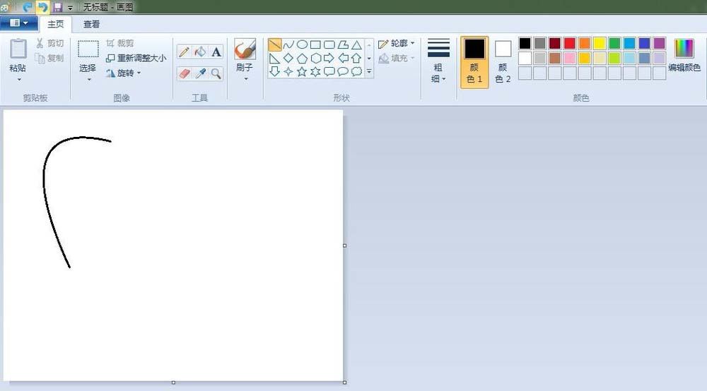Open the Size (粗细) thickness dropdown
This screenshot has width=707, height=391.
(x=438, y=61)
